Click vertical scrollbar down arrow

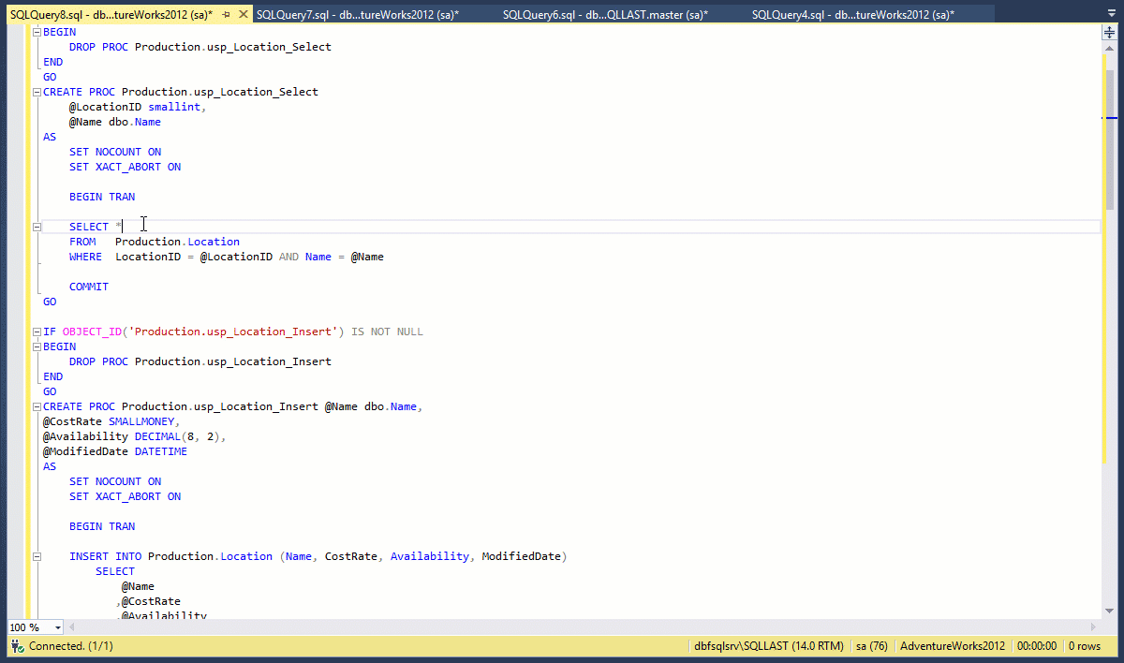(1110, 609)
